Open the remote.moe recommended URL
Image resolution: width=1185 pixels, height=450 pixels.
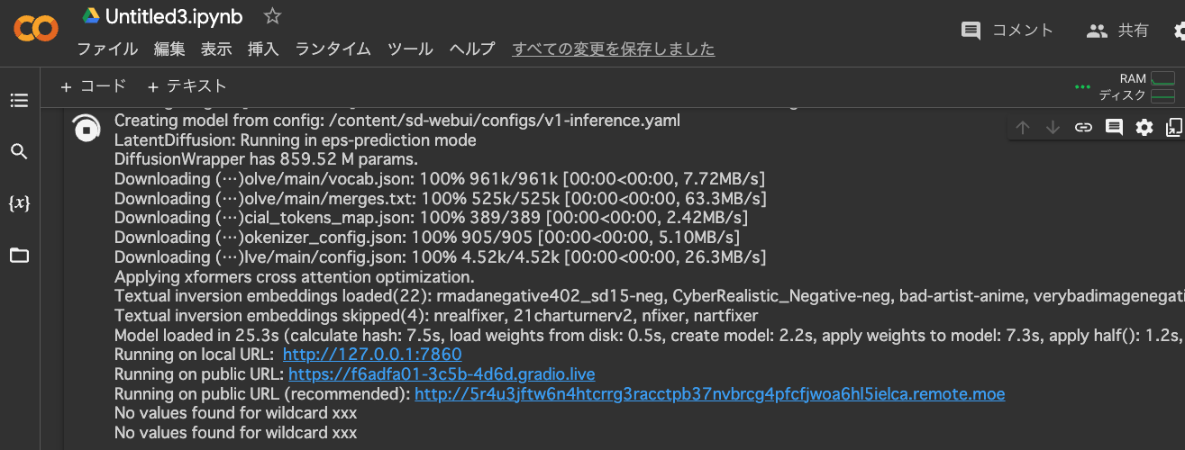(709, 393)
